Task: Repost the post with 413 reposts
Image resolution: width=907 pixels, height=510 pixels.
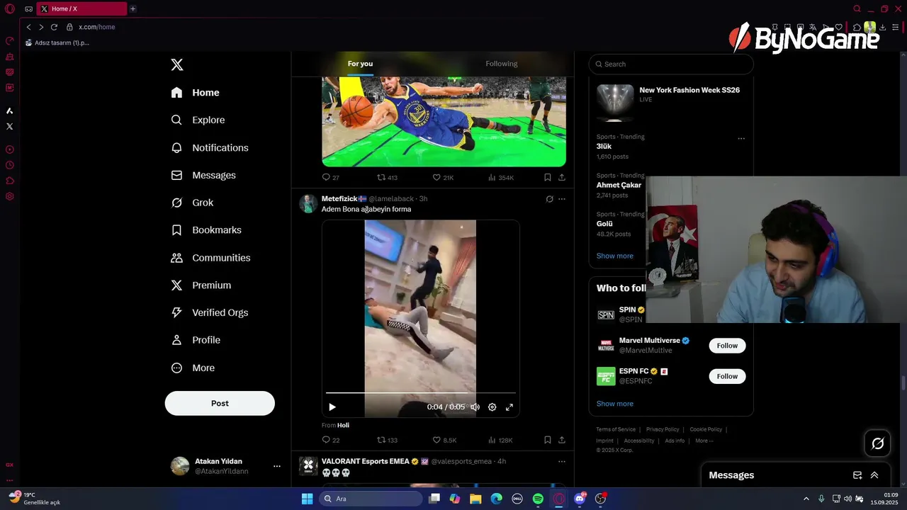Action: [x=387, y=178]
